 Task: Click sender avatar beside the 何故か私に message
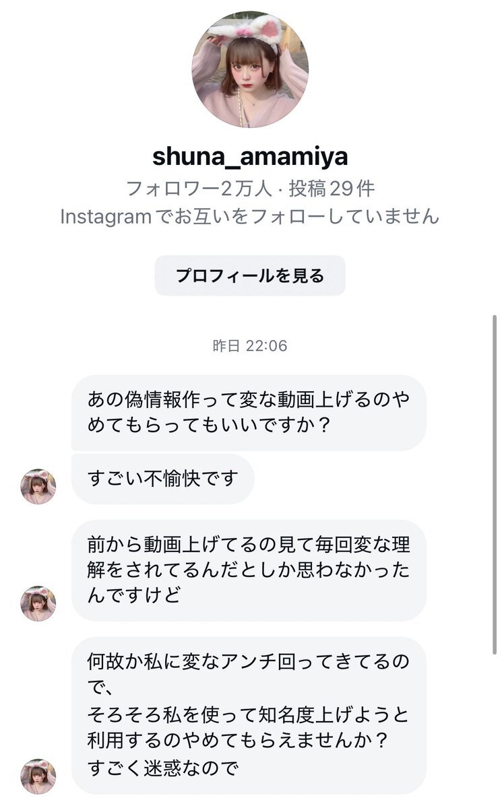point(38,776)
